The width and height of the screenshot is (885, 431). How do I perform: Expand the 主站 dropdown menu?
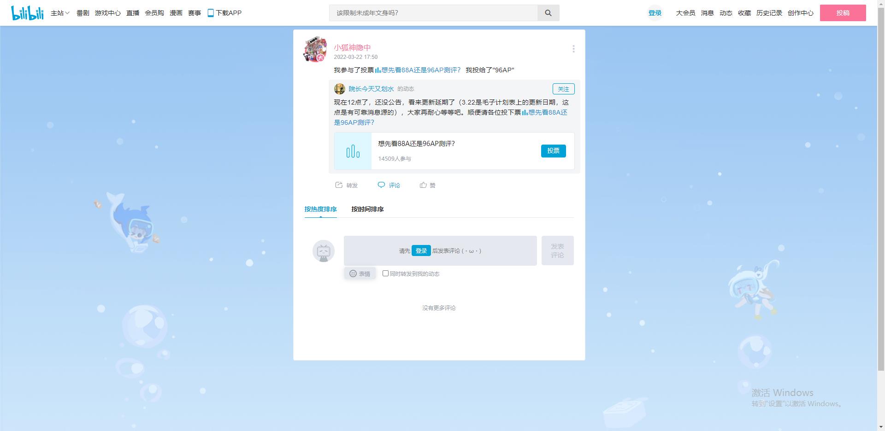(60, 13)
